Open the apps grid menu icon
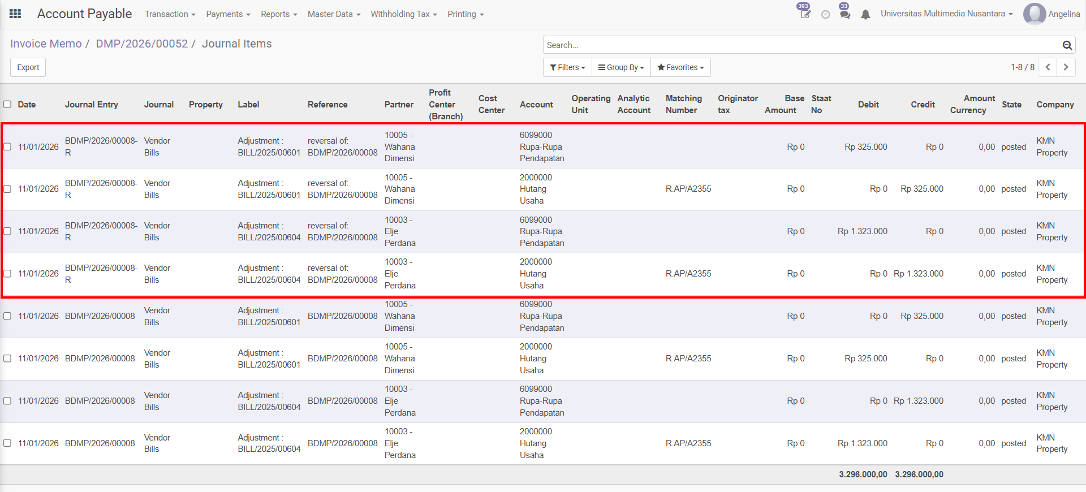 pos(15,14)
